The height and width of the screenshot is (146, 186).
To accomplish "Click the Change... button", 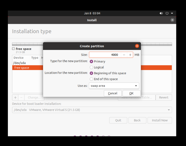I will click(34, 97).
